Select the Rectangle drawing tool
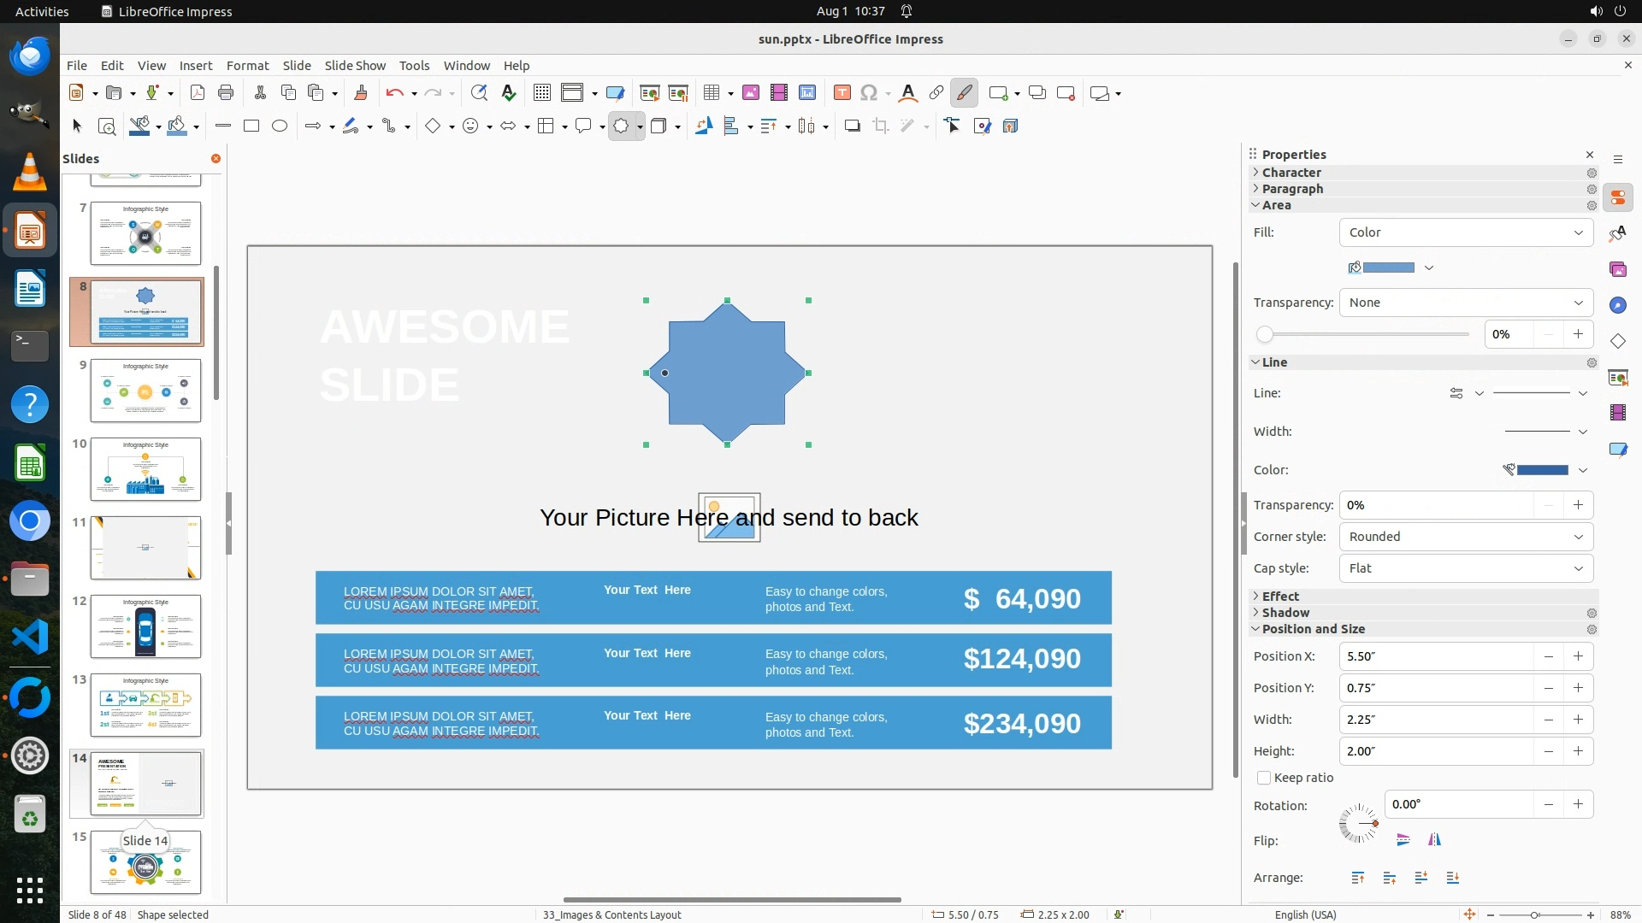This screenshot has width=1642, height=923. coord(251,126)
